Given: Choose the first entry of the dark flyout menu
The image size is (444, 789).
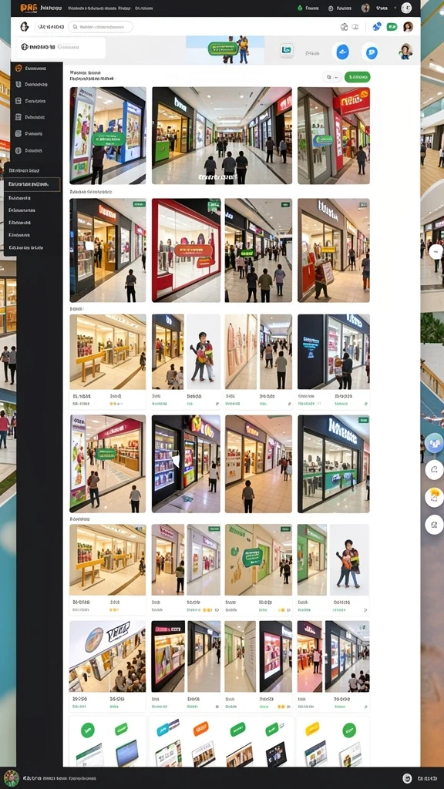Looking at the screenshot, I should (x=24, y=170).
